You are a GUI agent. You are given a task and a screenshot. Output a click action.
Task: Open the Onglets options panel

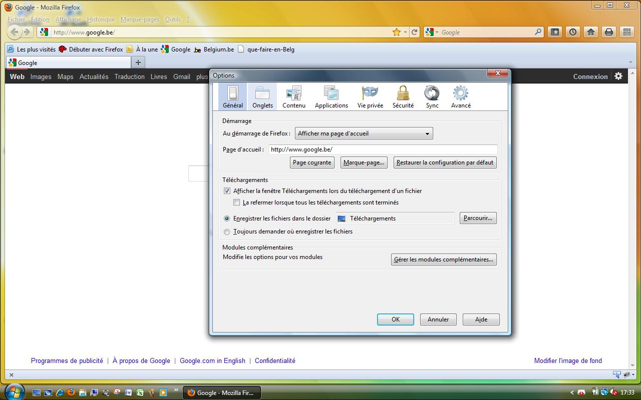pyautogui.click(x=262, y=96)
